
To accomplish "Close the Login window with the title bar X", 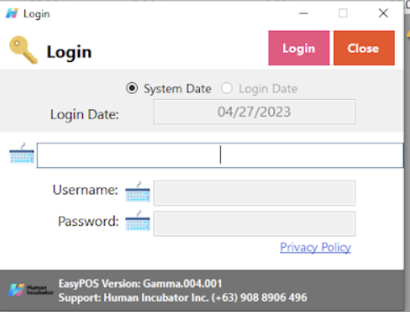I will coord(383,13).
